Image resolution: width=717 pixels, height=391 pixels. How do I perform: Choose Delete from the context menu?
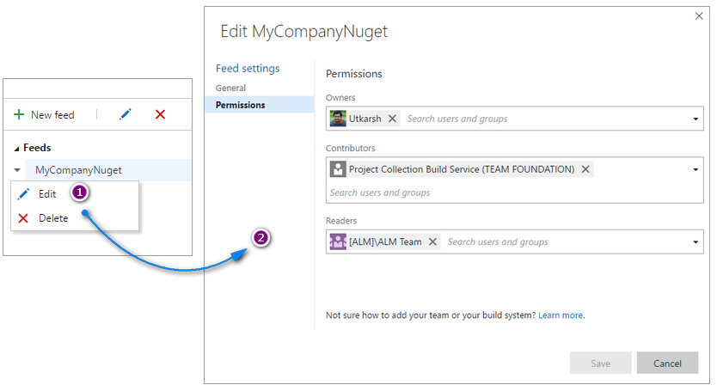click(x=52, y=218)
